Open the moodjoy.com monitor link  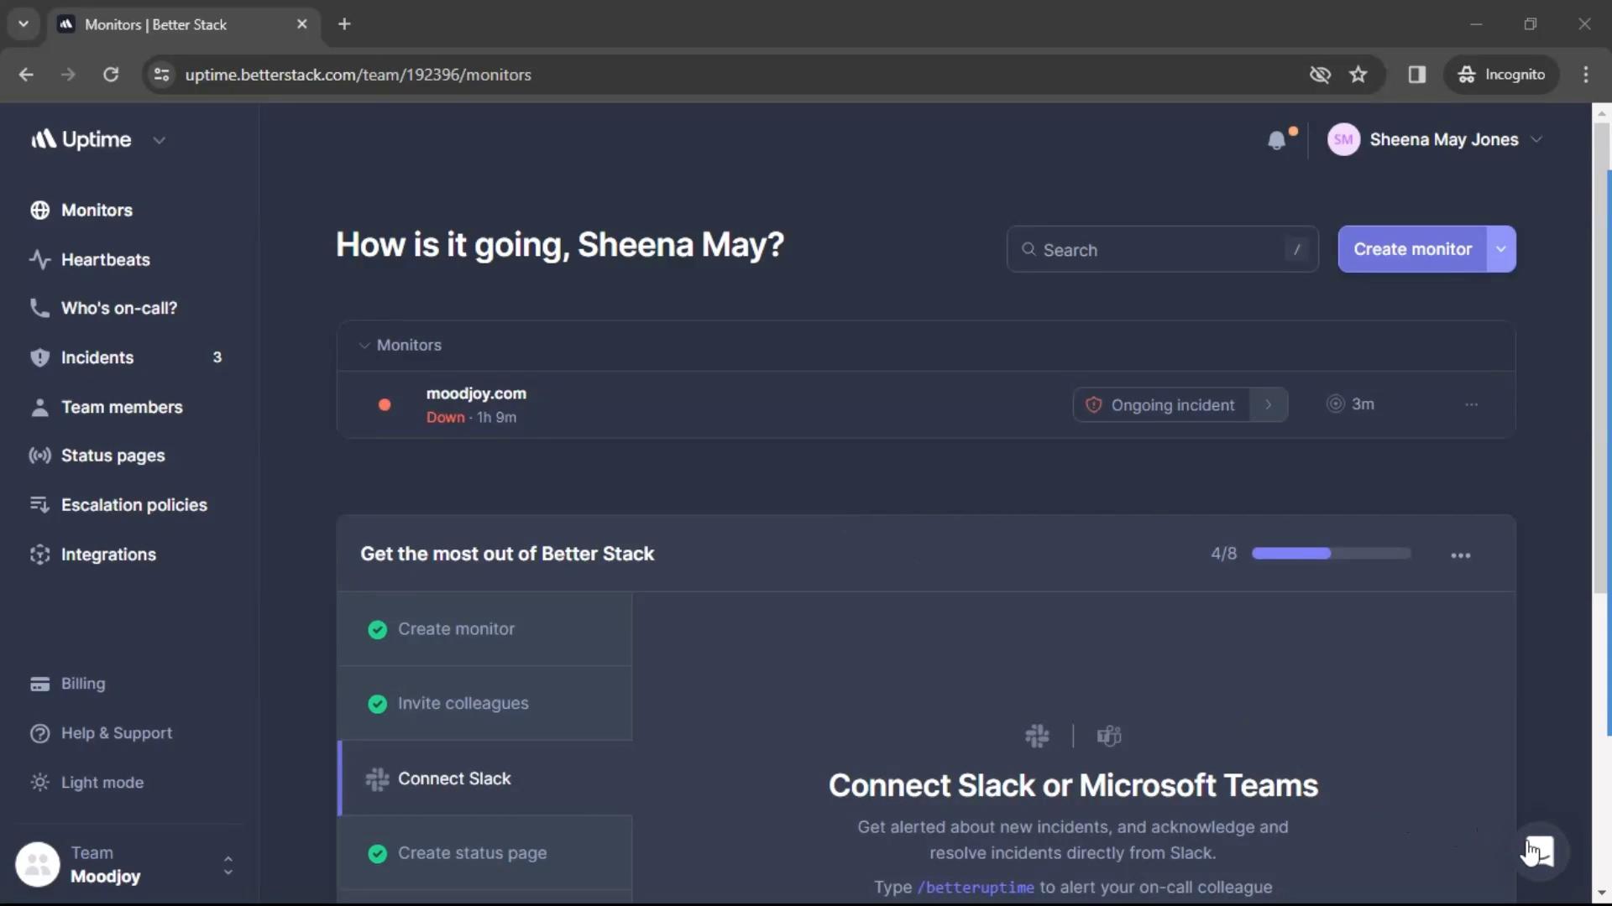[475, 393]
